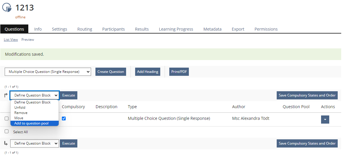
Task: Open the Preview sub-tab link
Action: pos(28,40)
